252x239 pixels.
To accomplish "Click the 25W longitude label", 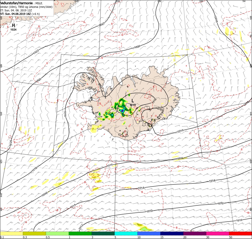I will [x=77, y=1].
